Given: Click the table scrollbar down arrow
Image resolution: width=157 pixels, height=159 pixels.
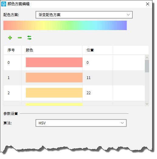Looking at the screenshot, I should pos(147,104).
